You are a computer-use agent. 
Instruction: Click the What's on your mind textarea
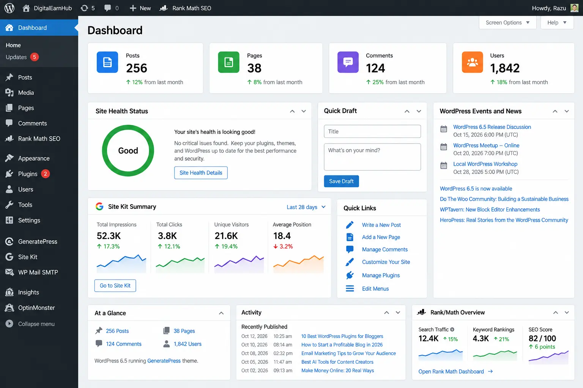372,157
